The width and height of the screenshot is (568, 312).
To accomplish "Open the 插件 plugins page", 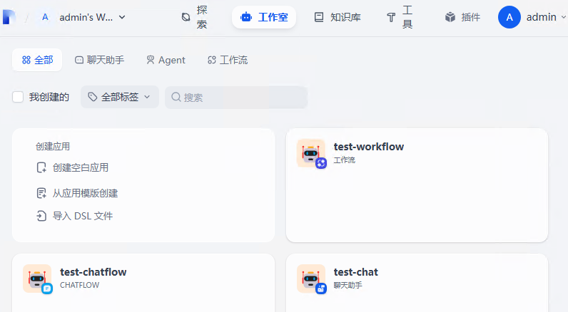I will pyautogui.click(x=462, y=17).
